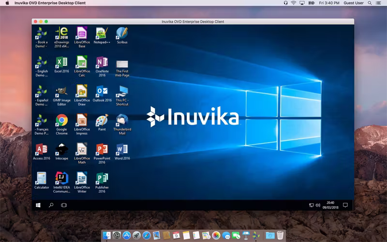The width and height of the screenshot is (387, 242).
Task: Open Task View in the Windows taskbar
Action: [64, 205]
